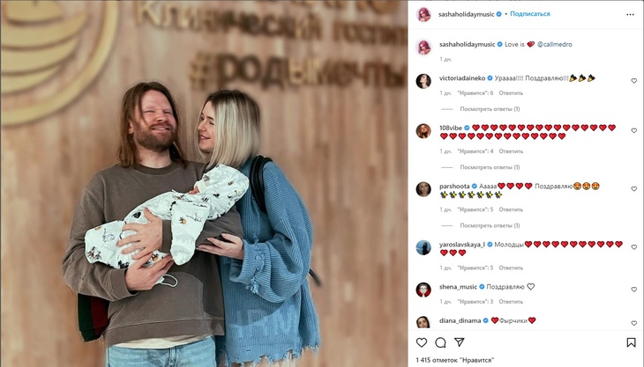Reply to yaroslavskaya_l's comment via Ответить
Image resolution: width=644 pixels, height=367 pixels.
pos(511,268)
